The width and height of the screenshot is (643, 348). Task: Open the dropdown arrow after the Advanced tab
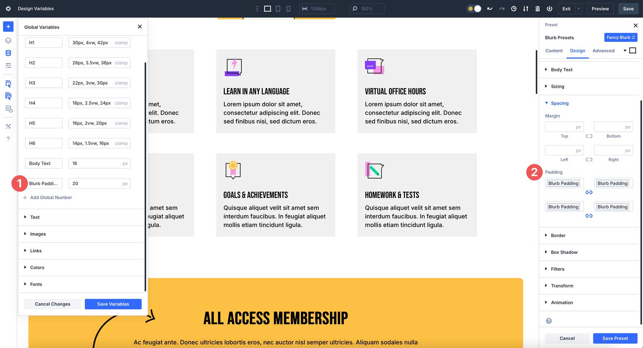(x=625, y=50)
